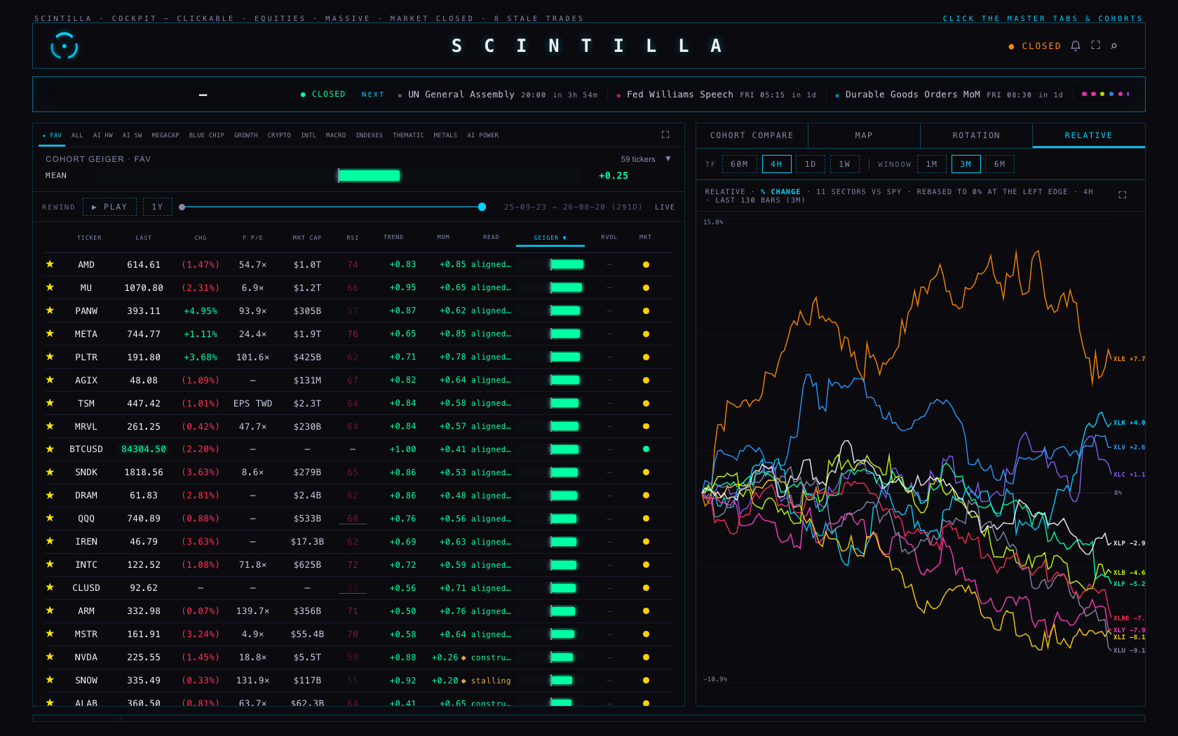Sort by the CHG column header

(x=201, y=238)
